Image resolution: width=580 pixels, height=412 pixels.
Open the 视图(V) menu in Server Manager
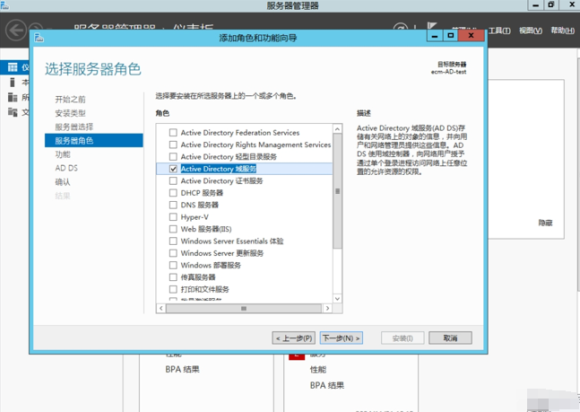(531, 31)
